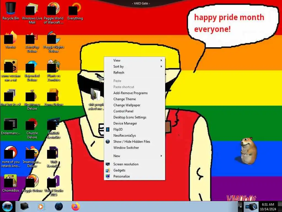Select the 'some russian ran a rat' icon

click(11, 70)
